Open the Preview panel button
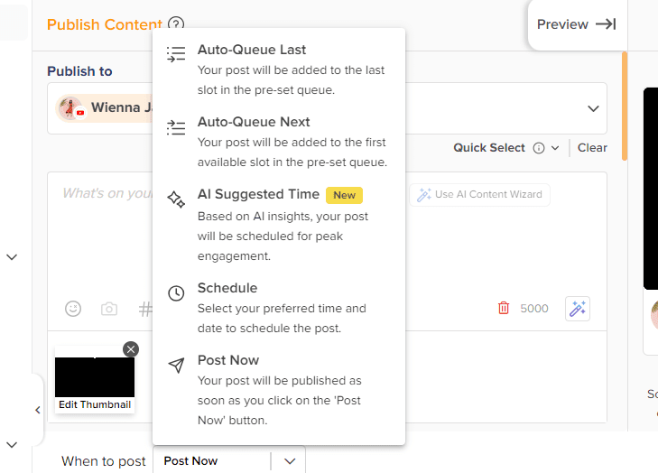This screenshot has width=658, height=473. click(576, 24)
